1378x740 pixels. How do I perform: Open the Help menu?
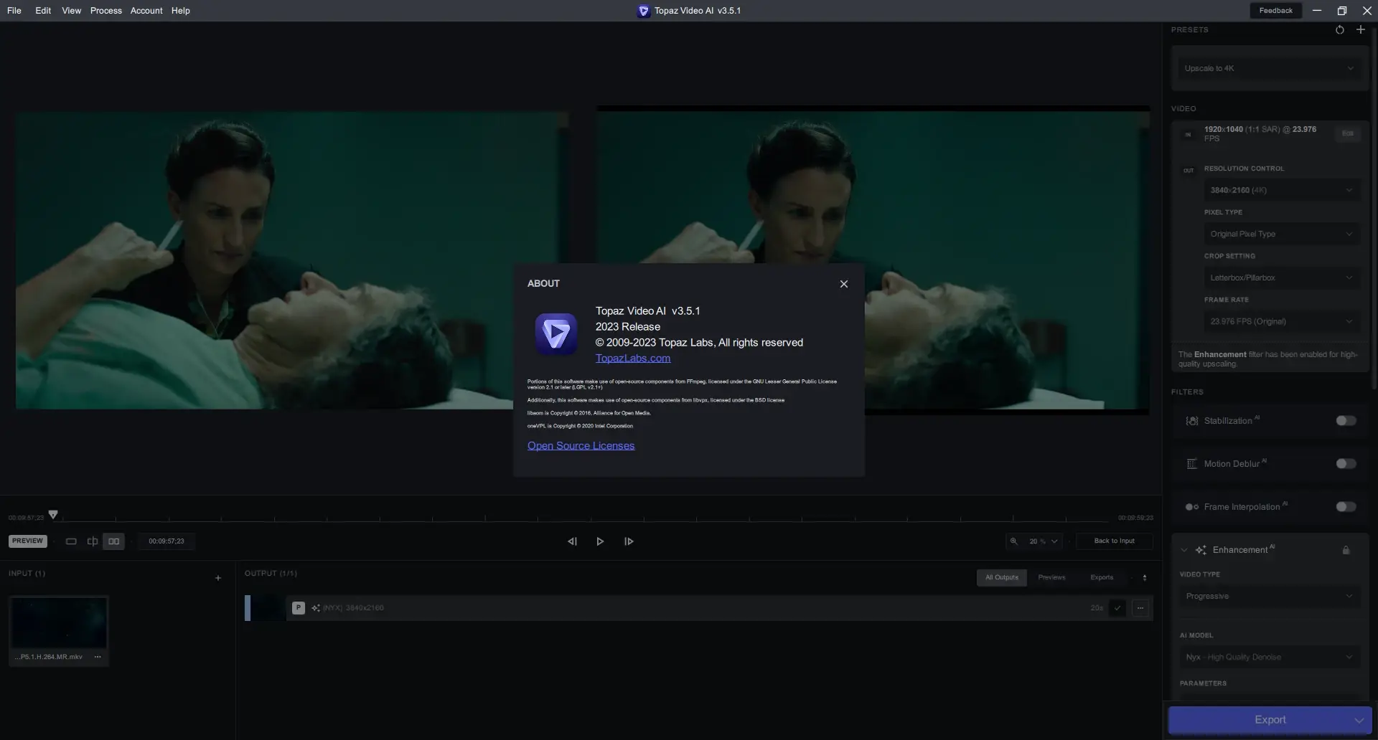click(180, 11)
